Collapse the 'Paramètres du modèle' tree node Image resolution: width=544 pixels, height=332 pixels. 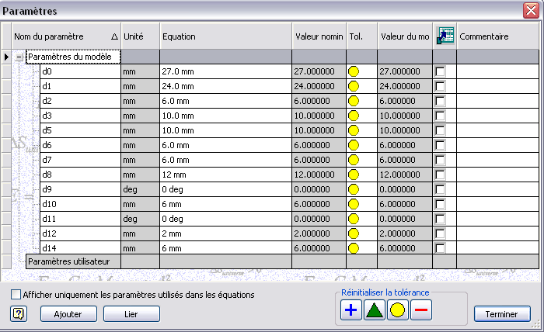tap(19, 57)
